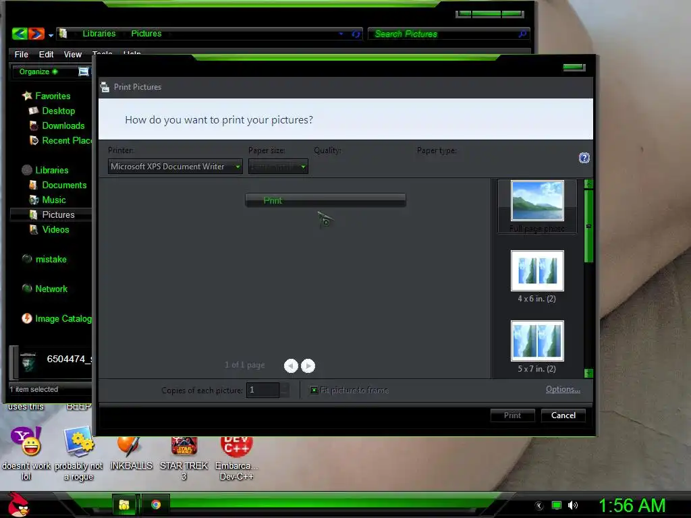This screenshot has width=691, height=518.
Task: Open the STAR TREK 3 desktop shortcut
Action: tap(184, 458)
